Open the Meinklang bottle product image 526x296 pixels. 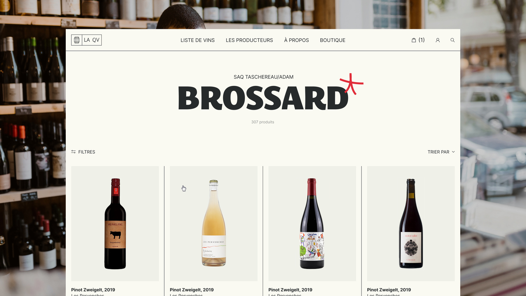115,224
